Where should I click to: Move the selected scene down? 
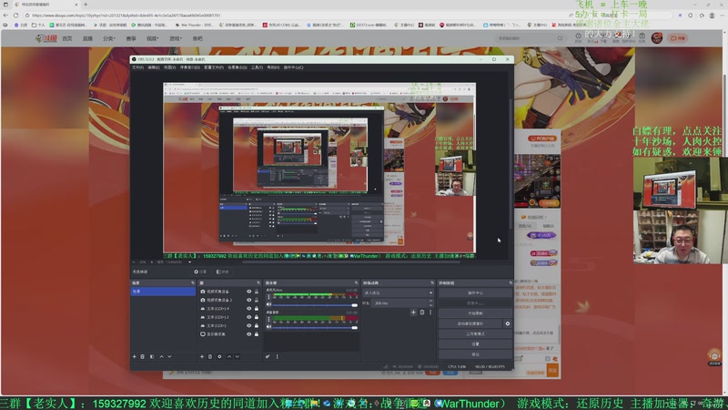click(169, 356)
